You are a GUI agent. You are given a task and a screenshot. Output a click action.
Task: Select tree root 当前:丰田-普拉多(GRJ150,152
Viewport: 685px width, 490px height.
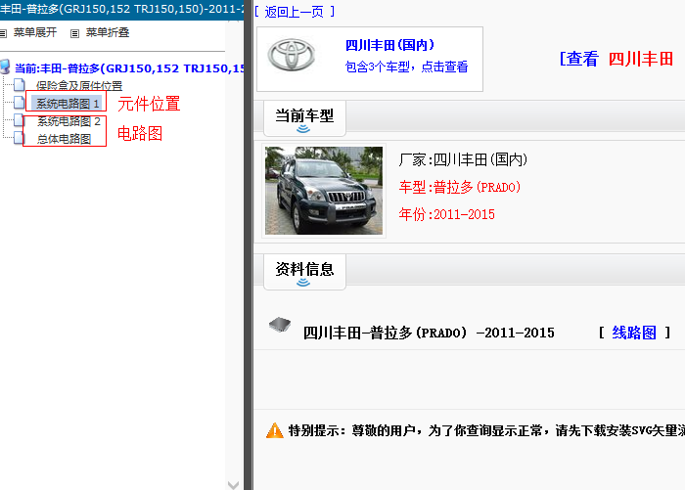[129, 68]
